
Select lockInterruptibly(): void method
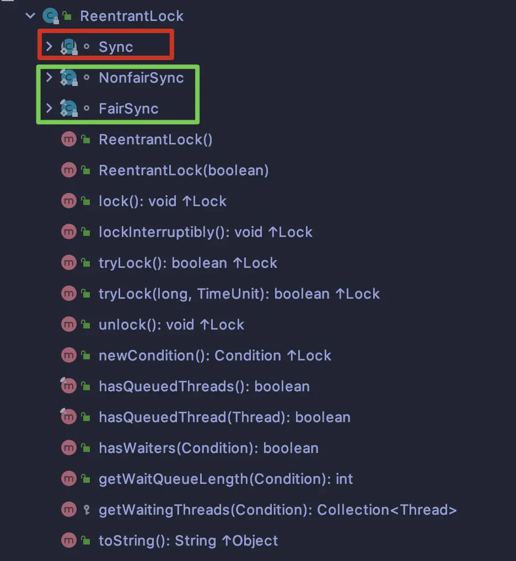[x=206, y=232]
